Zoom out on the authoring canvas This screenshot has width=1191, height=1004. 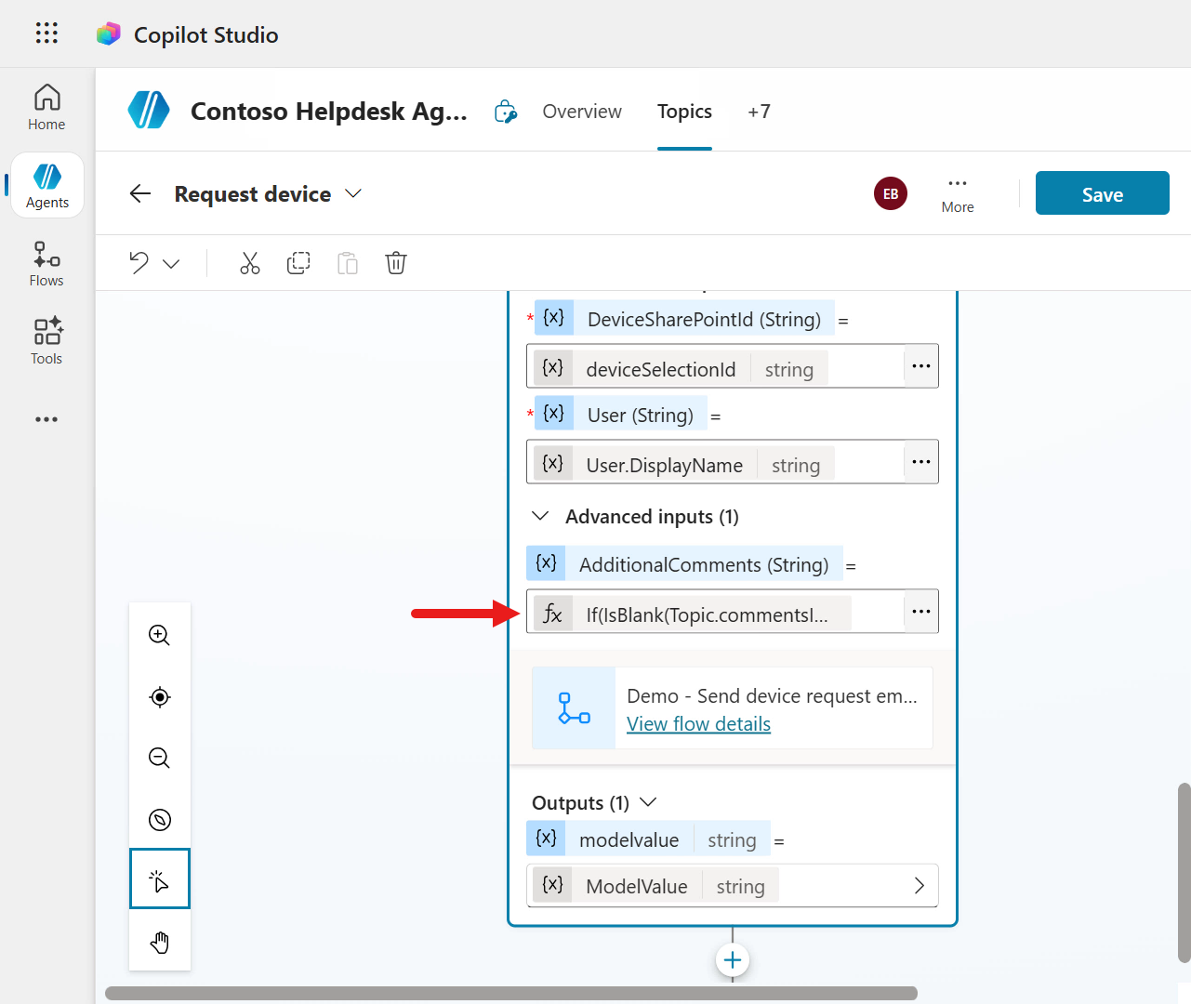tap(159, 758)
